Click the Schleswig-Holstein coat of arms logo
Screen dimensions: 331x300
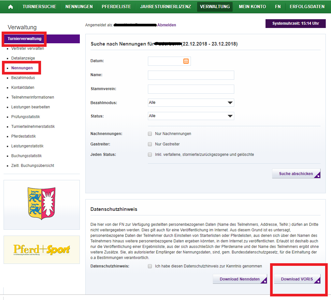pyautogui.click(x=42, y=204)
